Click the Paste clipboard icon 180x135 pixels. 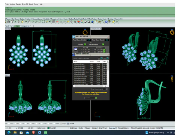click(22, 22)
